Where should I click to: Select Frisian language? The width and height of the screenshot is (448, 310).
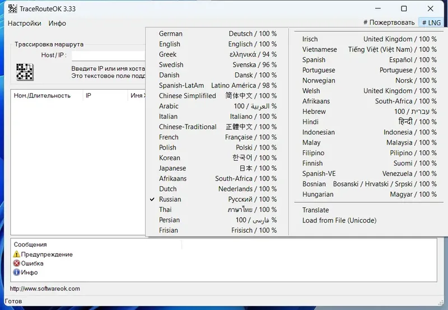(217, 230)
